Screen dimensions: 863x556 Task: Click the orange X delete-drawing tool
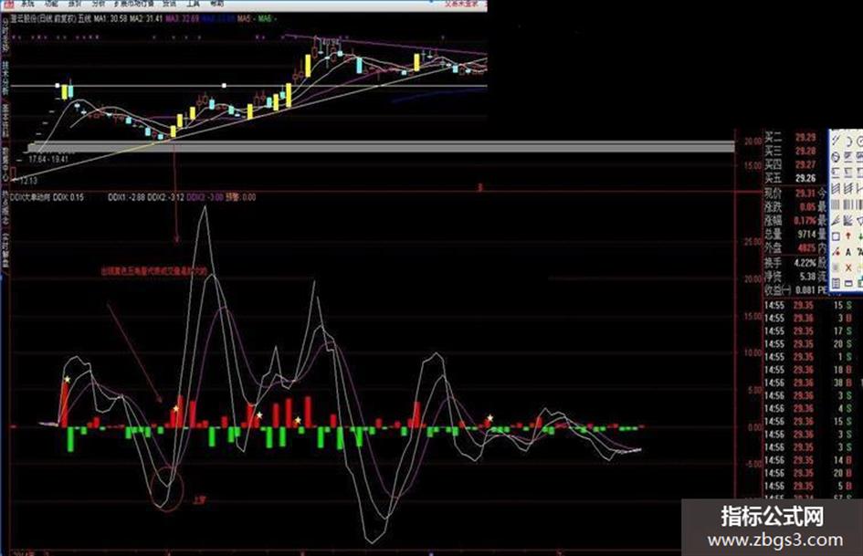point(848,267)
